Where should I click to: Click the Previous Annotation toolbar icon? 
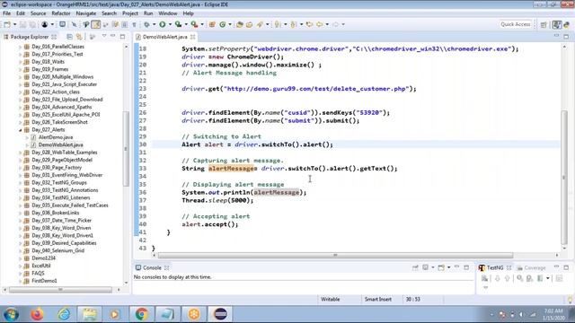coord(293,24)
